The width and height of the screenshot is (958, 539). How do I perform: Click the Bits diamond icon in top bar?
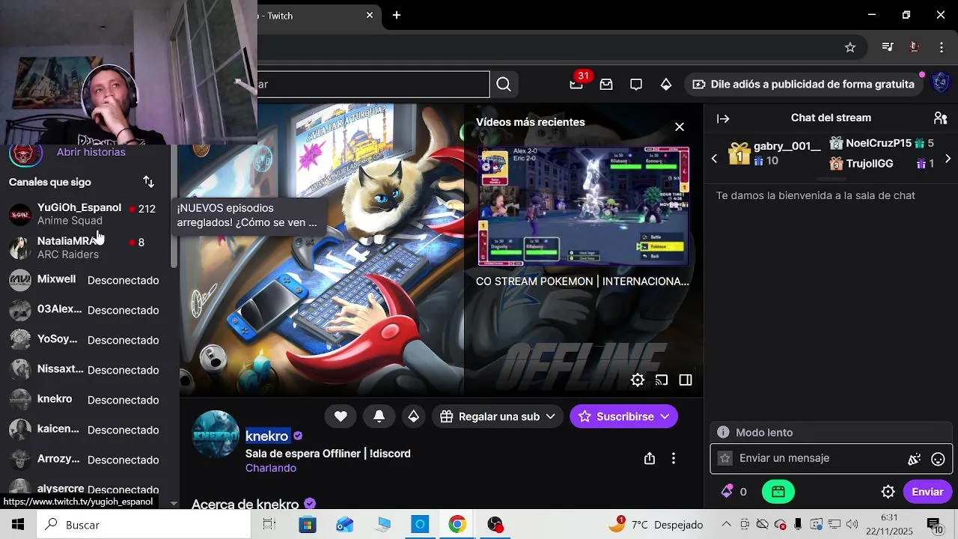pyautogui.click(x=666, y=85)
